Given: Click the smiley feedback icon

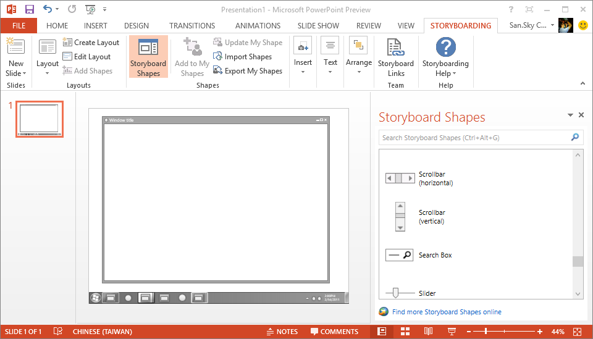Looking at the screenshot, I should click(583, 25).
